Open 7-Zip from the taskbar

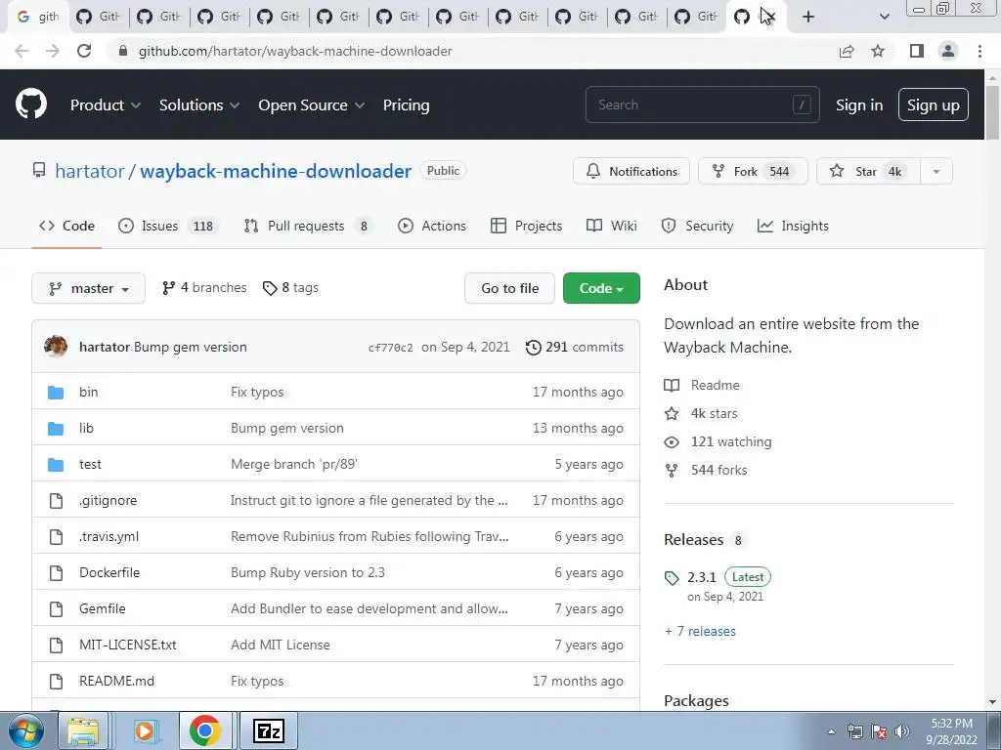(x=269, y=730)
